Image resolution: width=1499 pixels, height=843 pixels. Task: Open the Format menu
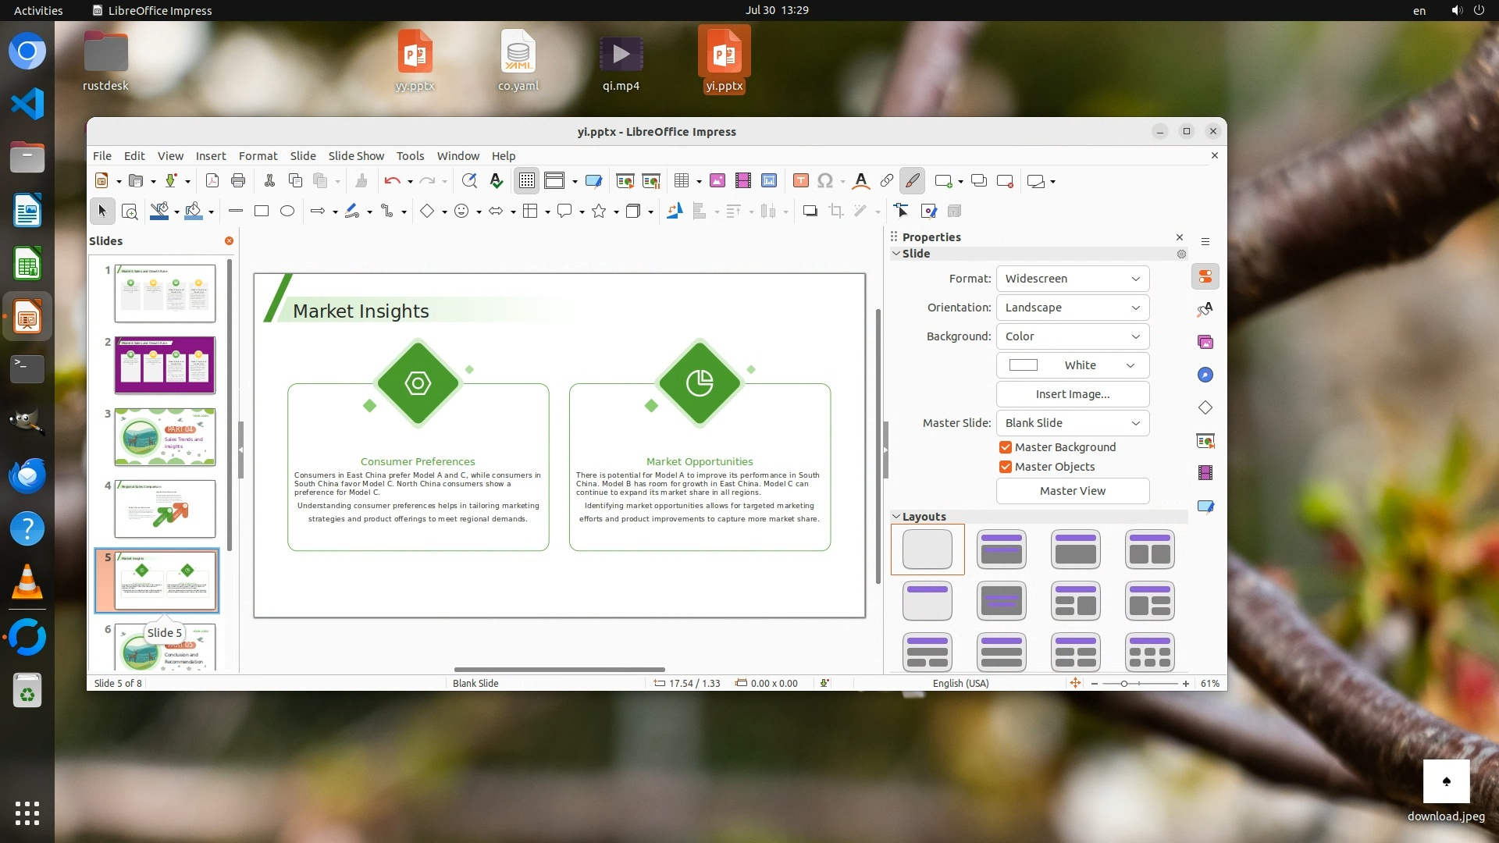258,156
